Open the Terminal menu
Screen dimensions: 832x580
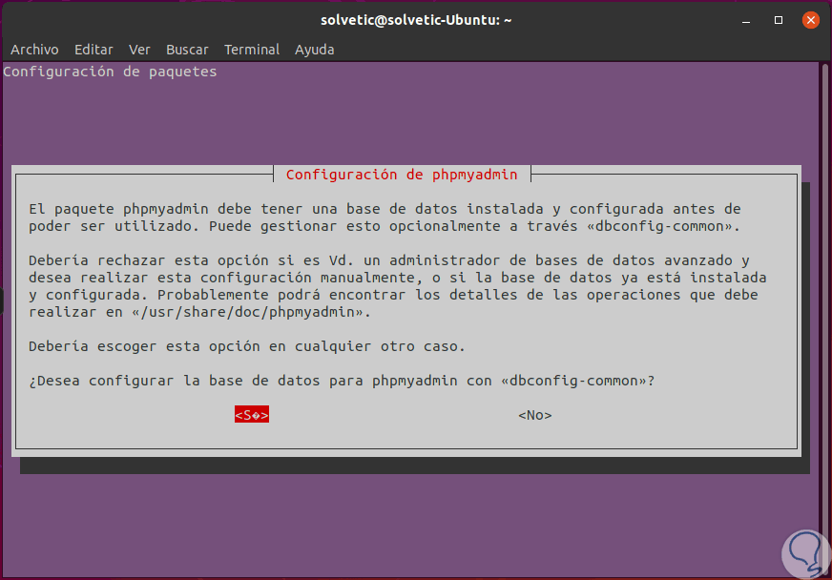click(x=252, y=50)
